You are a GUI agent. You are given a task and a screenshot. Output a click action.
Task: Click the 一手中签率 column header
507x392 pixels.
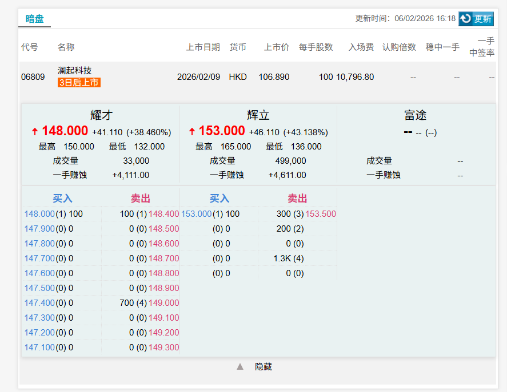pos(481,47)
